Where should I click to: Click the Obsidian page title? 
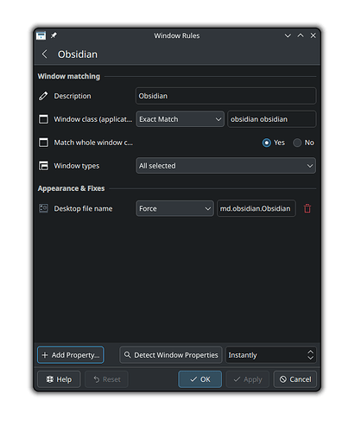pos(78,54)
